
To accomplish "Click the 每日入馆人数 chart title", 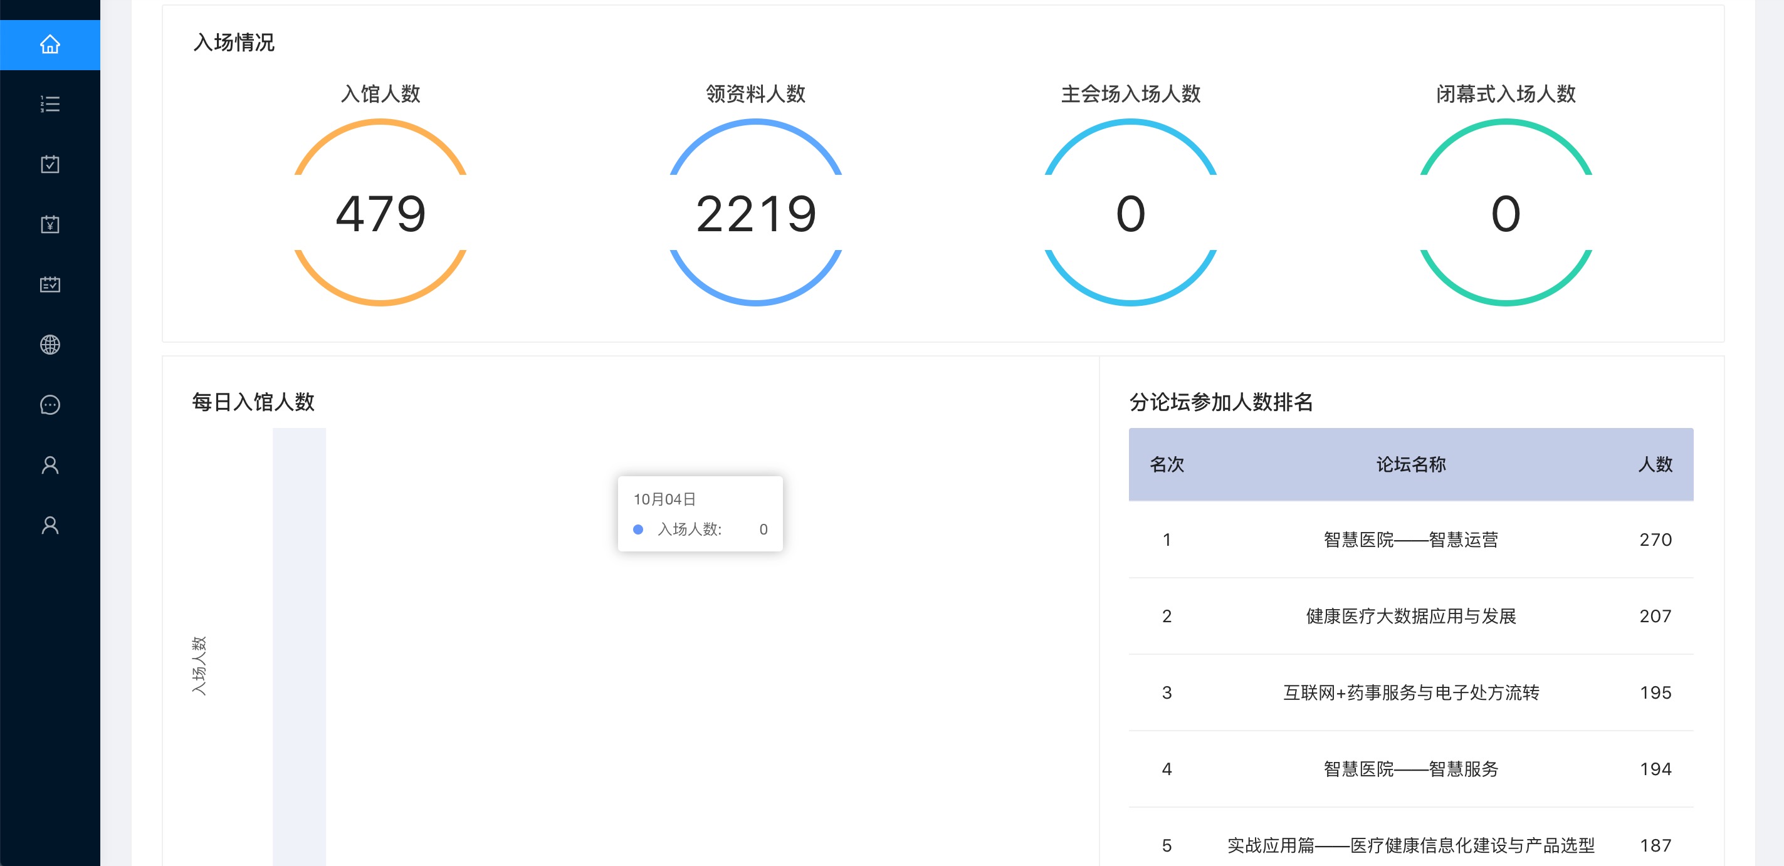I will pyautogui.click(x=253, y=402).
